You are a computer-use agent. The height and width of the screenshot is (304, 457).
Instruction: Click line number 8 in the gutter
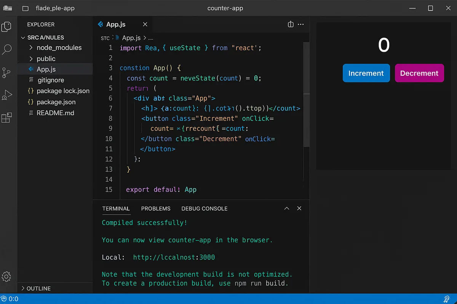pos(110,118)
